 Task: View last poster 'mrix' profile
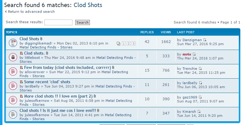[x=187, y=54]
